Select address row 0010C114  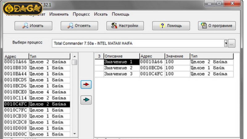click(37, 98)
